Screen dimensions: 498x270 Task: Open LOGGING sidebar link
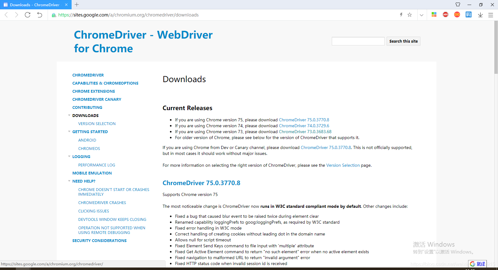81,157
